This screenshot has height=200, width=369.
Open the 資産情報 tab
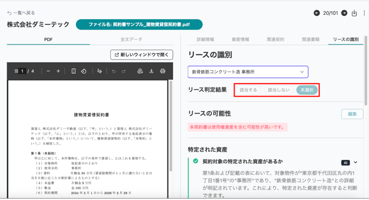click(x=240, y=40)
